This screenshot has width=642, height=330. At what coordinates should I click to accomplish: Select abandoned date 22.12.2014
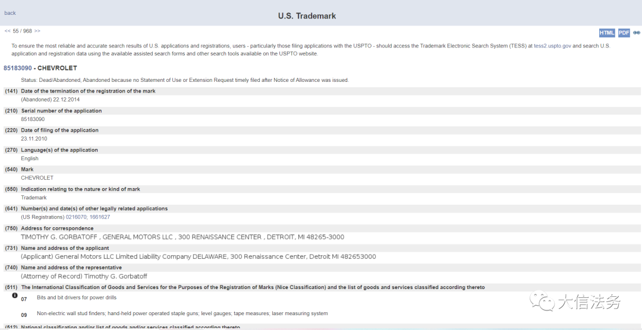click(x=67, y=99)
